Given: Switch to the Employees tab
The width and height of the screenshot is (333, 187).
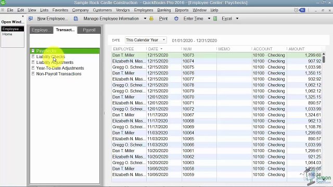Looking at the screenshot, I should coord(41,30).
